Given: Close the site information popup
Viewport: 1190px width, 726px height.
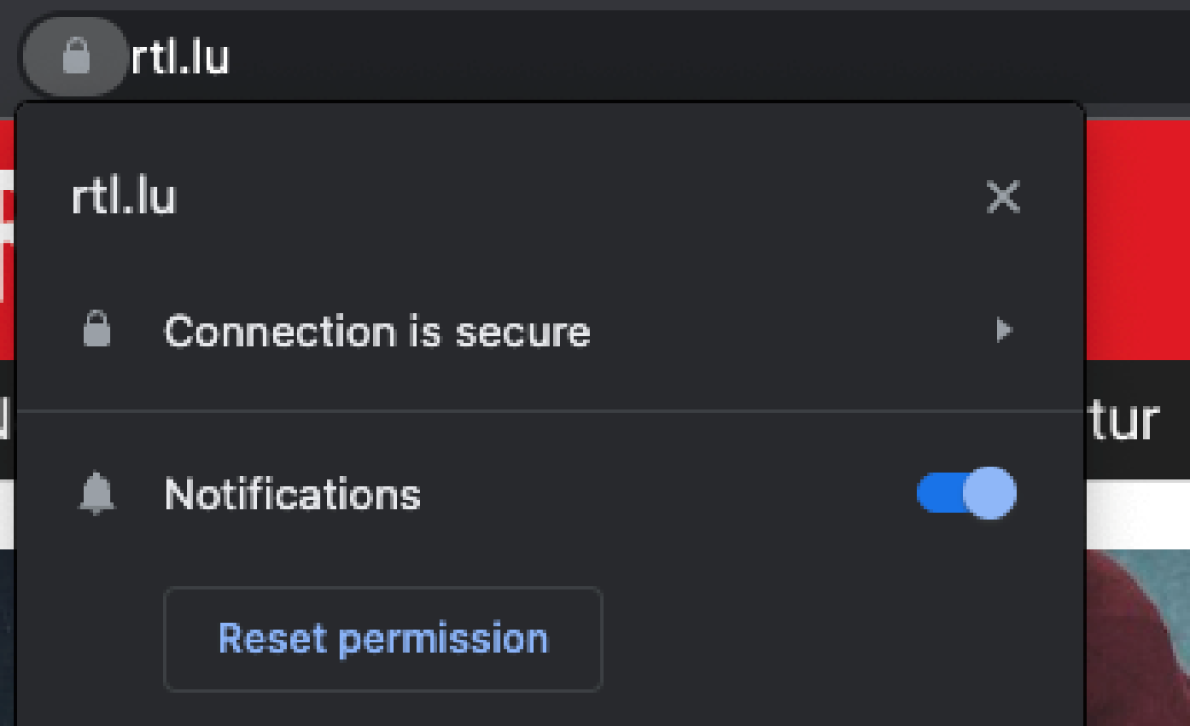Looking at the screenshot, I should pos(1002,197).
